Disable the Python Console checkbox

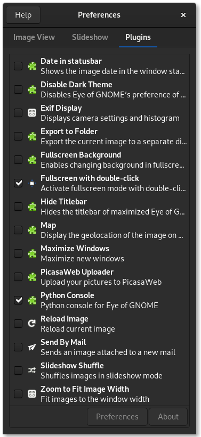click(18, 300)
